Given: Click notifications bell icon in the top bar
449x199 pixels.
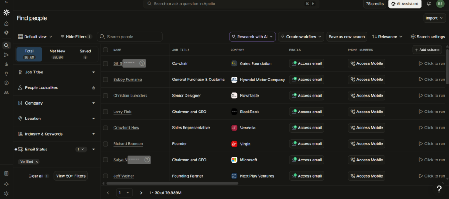Looking at the screenshot, I should click(429, 3).
